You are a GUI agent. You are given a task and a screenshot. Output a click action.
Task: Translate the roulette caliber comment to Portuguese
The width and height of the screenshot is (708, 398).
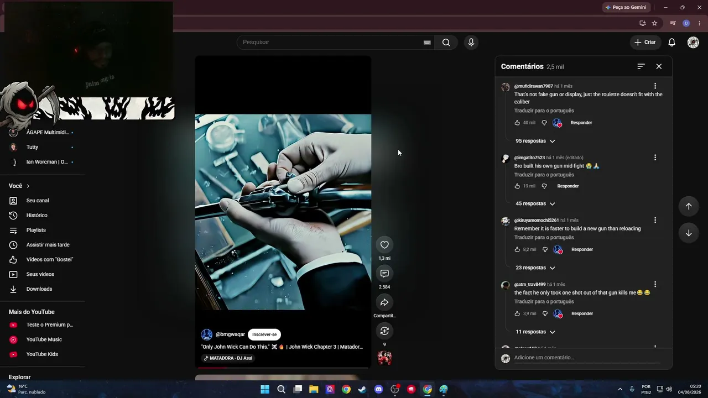click(x=544, y=111)
